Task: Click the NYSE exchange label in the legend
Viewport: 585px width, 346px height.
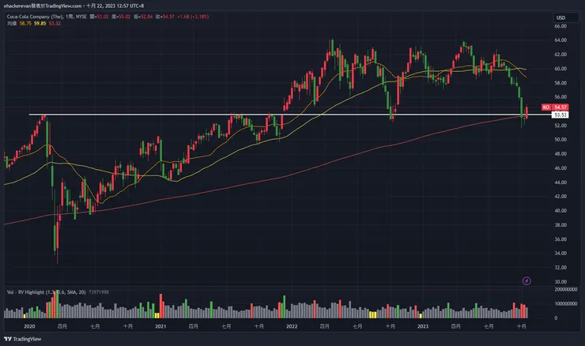Action: (81, 17)
